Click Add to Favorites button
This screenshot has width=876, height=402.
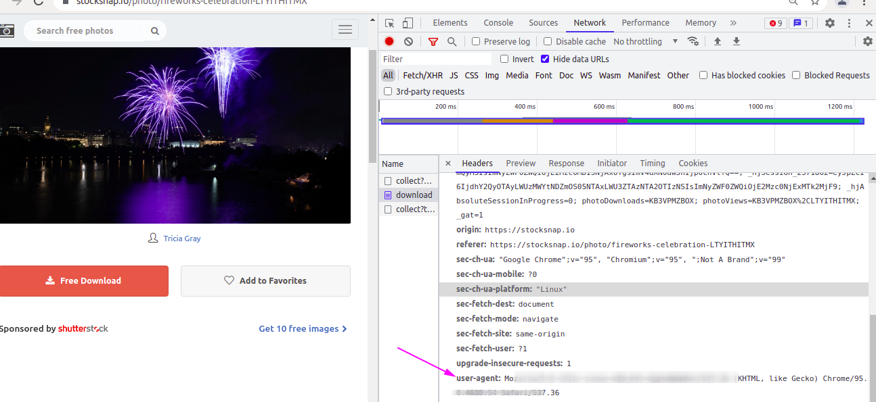click(x=265, y=280)
